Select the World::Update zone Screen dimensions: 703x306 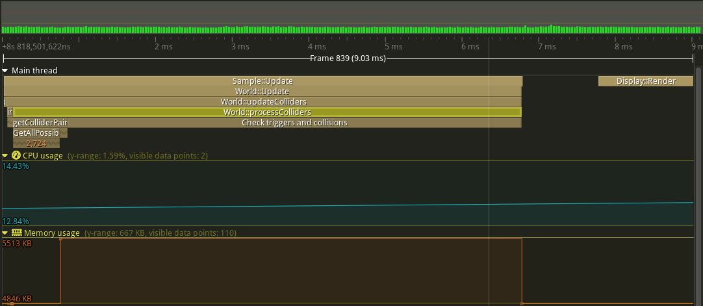pos(262,92)
